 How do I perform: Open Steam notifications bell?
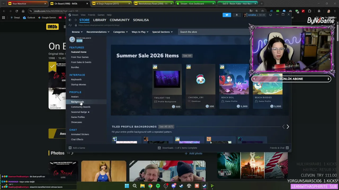237,15
